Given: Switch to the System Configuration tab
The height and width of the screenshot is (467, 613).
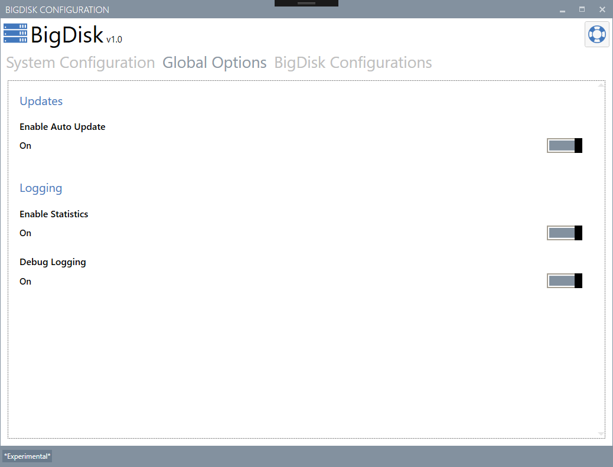Looking at the screenshot, I should pos(80,63).
